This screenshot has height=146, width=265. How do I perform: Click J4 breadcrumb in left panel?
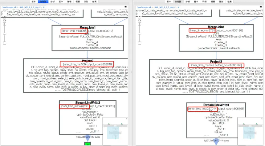[43, 7]
